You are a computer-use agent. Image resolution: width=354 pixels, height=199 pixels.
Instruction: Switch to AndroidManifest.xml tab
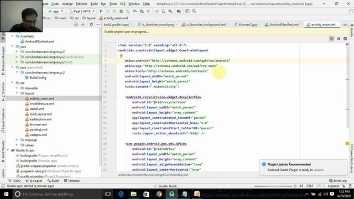284,24
